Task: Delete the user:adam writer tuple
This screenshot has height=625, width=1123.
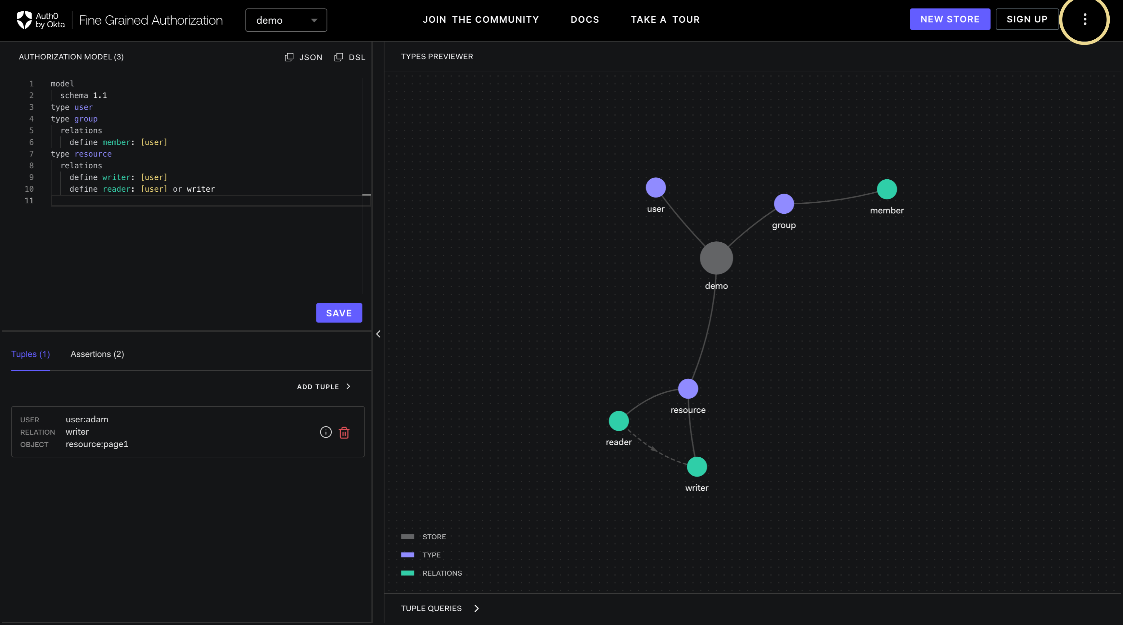Action: click(344, 432)
